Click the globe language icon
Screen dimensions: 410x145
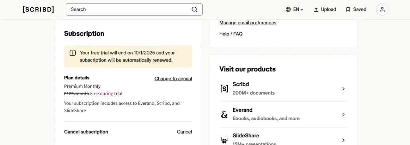288,10
